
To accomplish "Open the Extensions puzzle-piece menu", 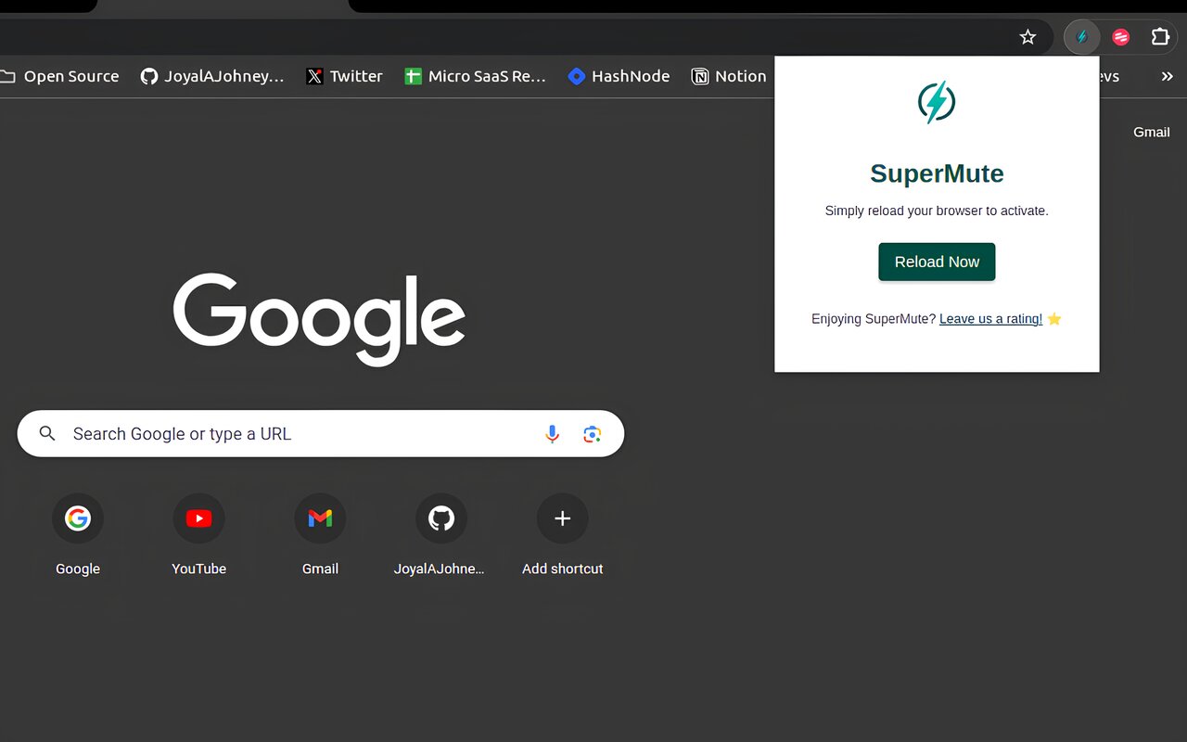I will tap(1160, 37).
